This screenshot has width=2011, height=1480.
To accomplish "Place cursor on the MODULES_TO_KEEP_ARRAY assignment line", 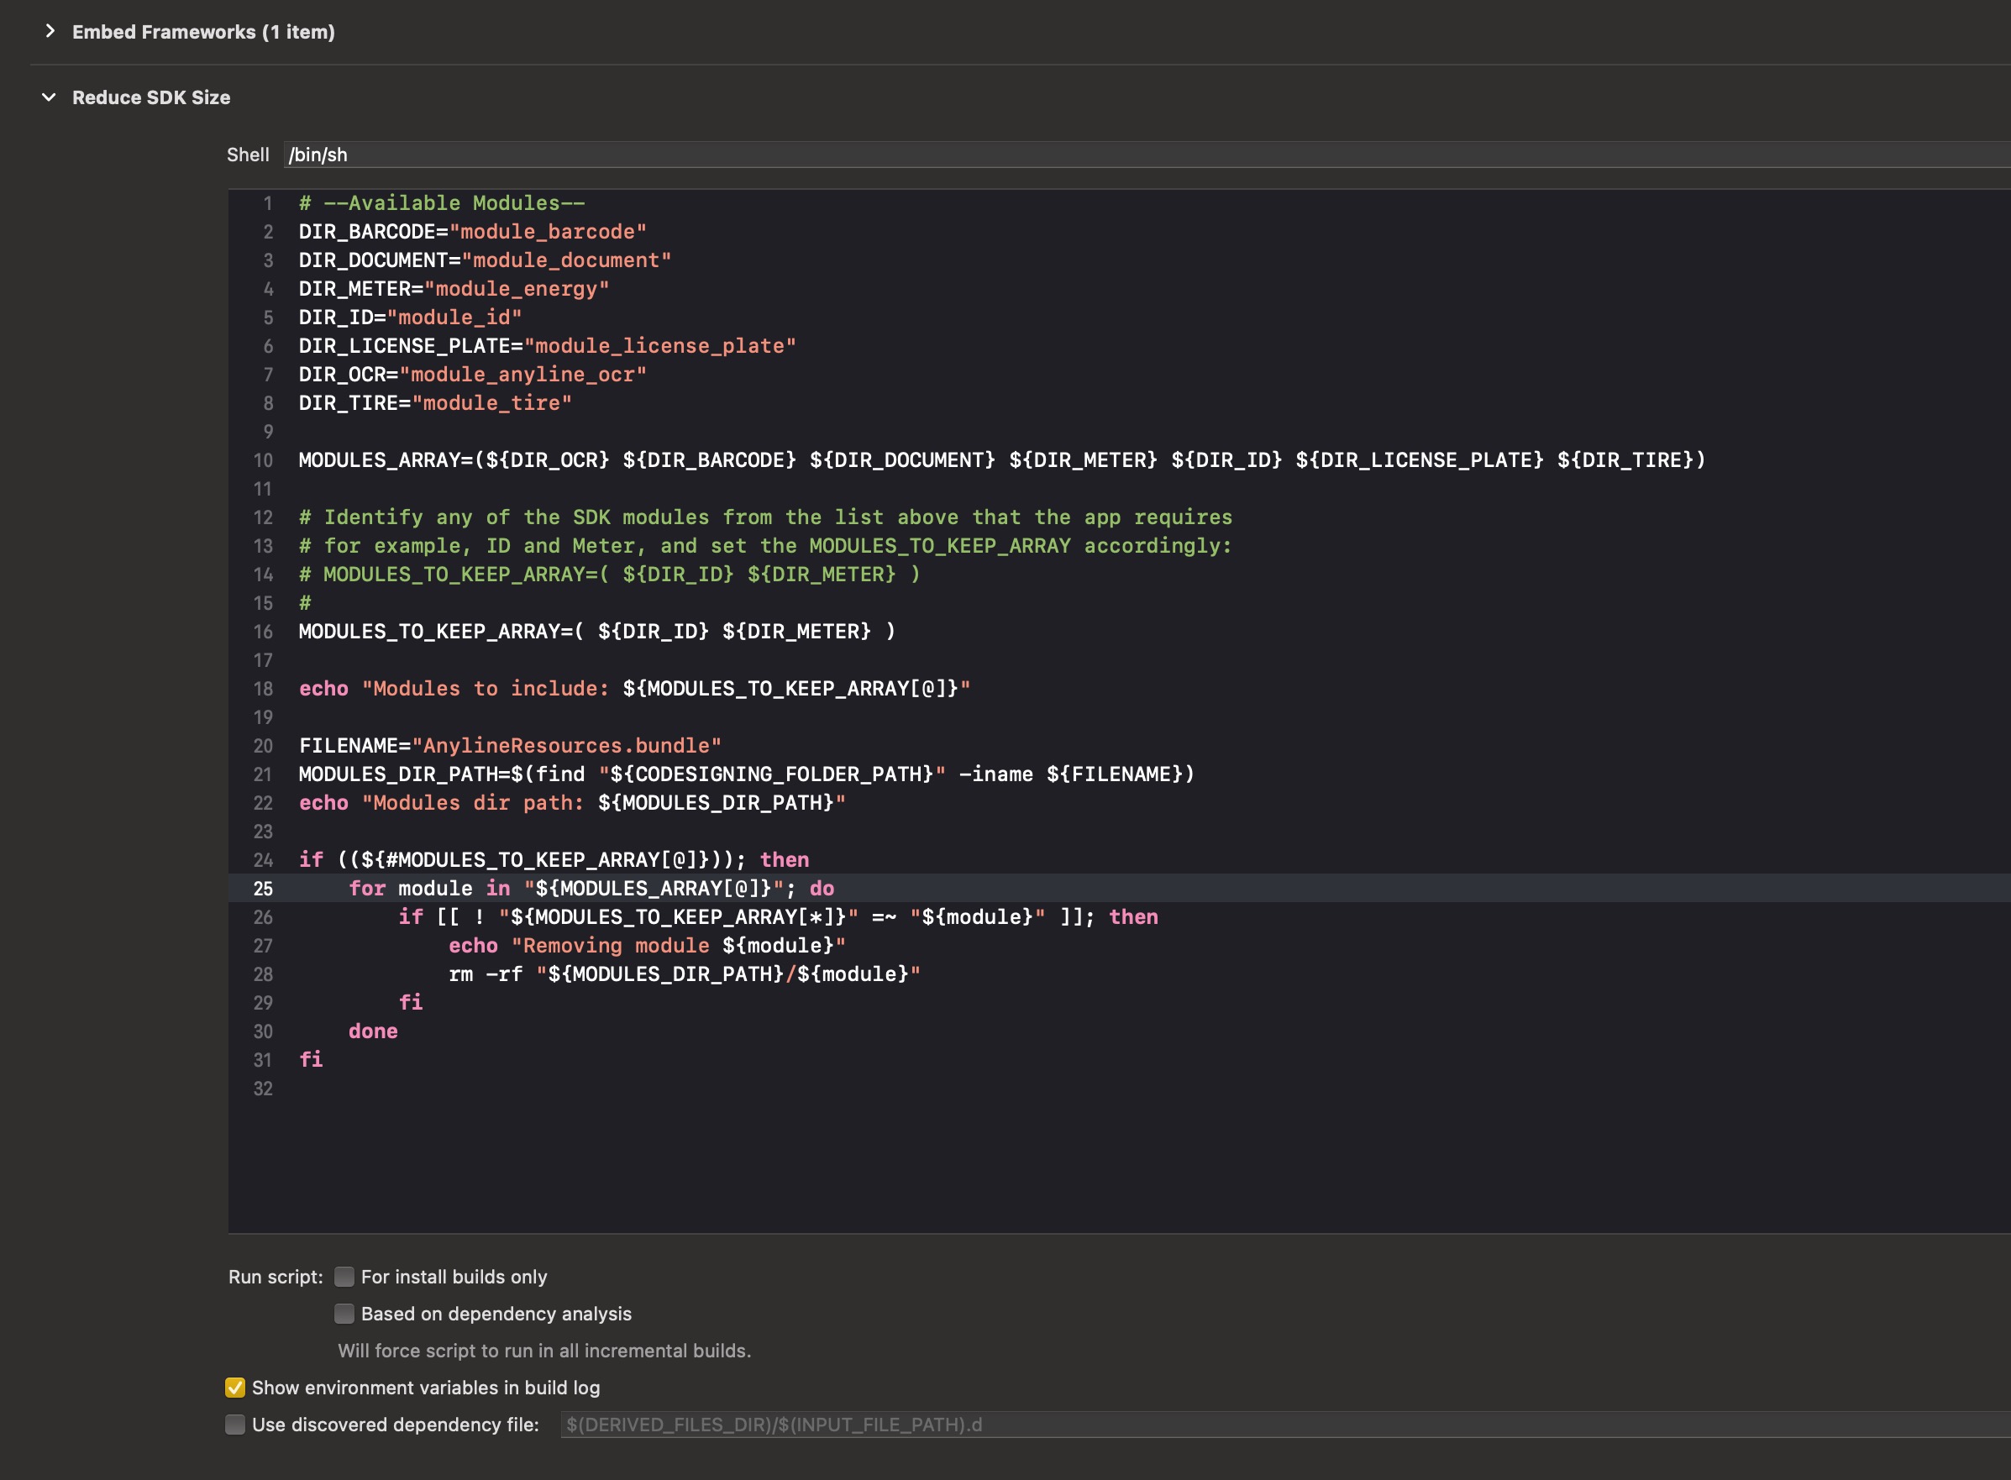I will tap(596, 632).
